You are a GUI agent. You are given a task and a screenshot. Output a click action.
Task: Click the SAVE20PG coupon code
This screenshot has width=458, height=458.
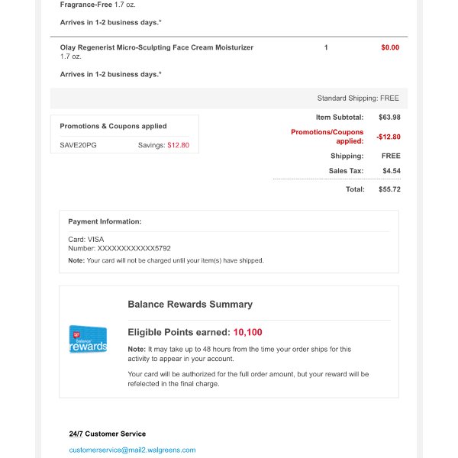[x=78, y=145]
